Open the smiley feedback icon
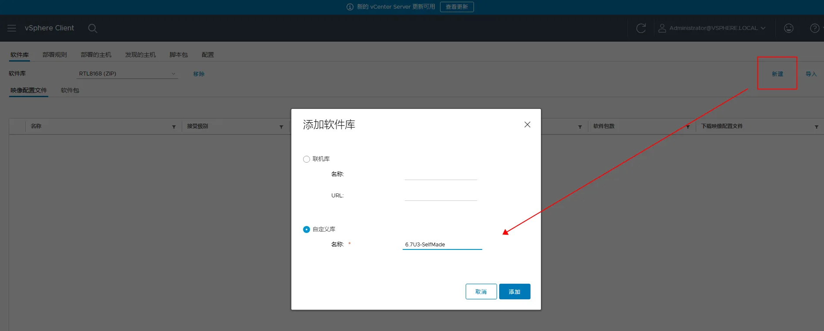 coord(788,28)
